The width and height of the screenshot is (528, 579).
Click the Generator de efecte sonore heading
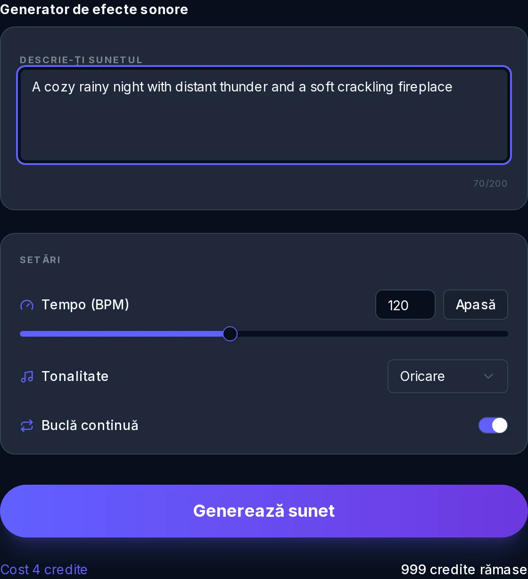(x=94, y=9)
